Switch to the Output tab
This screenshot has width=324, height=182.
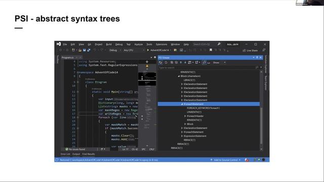point(76,154)
